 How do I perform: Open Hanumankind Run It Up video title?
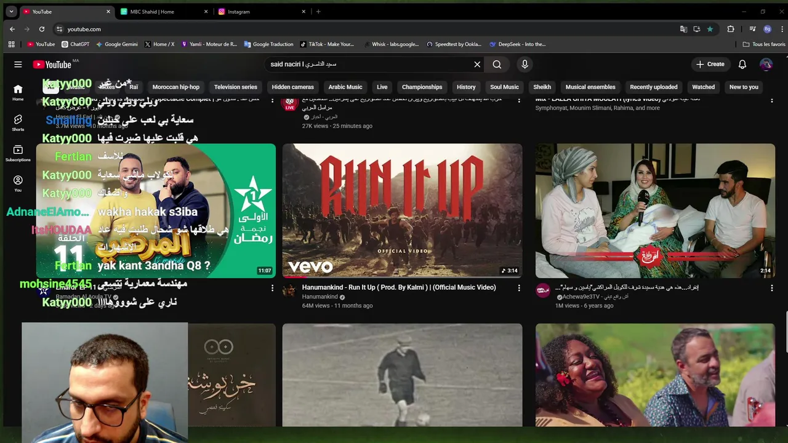tap(399, 287)
